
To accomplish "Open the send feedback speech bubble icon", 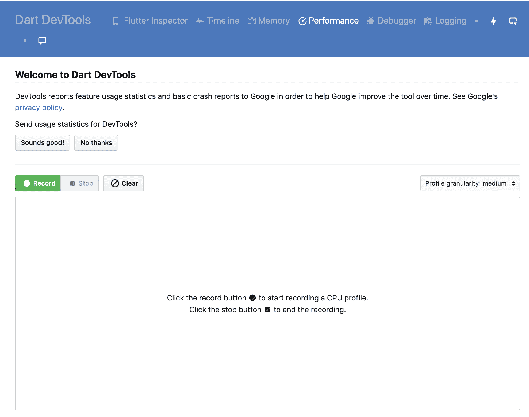I will coord(42,41).
